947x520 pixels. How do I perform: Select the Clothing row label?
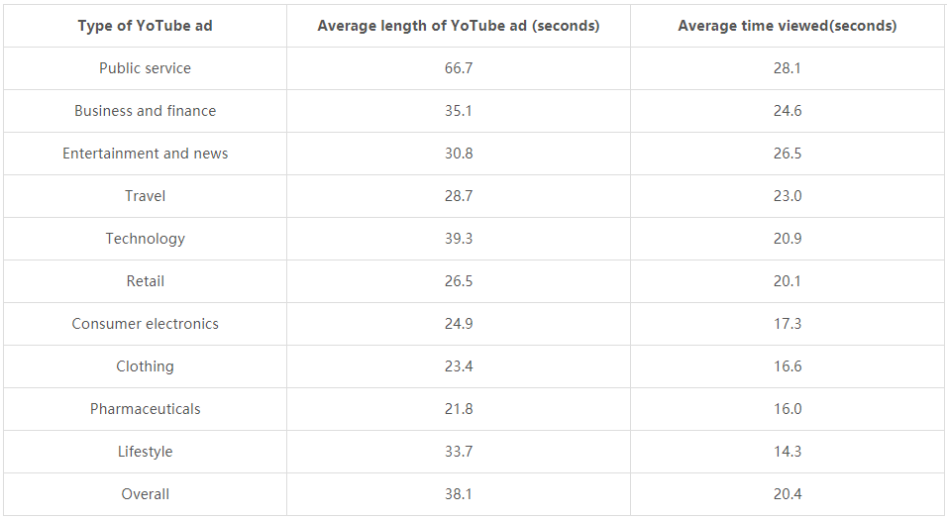(x=145, y=366)
